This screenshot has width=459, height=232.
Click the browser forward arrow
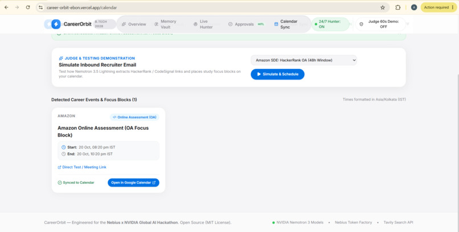17,7
